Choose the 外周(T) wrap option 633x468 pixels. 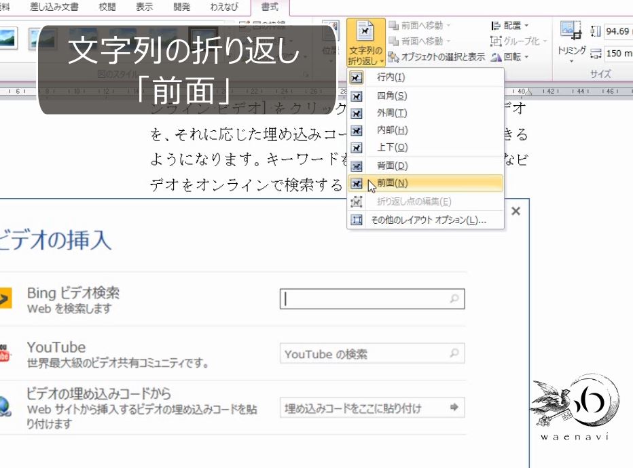coord(426,113)
